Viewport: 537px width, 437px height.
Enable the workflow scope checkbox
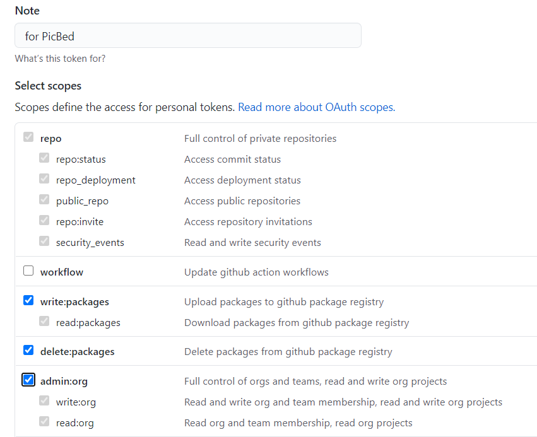click(28, 271)
